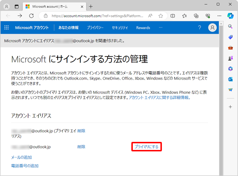This screenshot has width=238, height=176.
Task: Open the browser profile icon
Action: [x=7, y=7]
